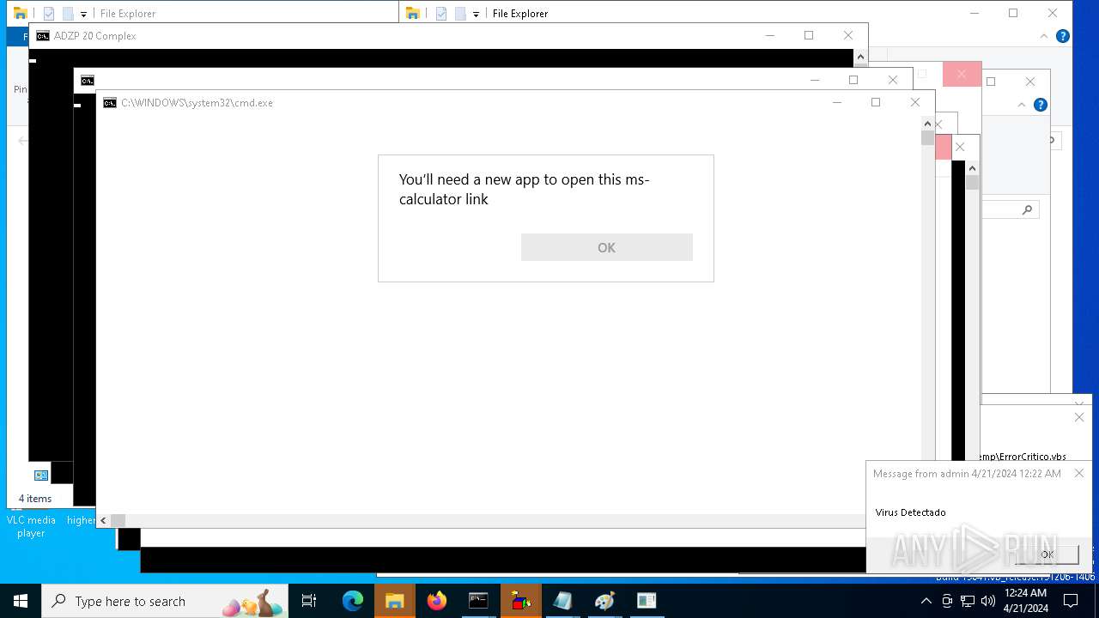
Task: Click the cmd.exe window system menu icon
Action: coord(110,103)
